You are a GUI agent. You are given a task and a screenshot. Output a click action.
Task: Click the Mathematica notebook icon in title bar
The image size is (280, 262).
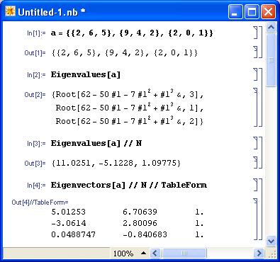(x=10, y=11)
